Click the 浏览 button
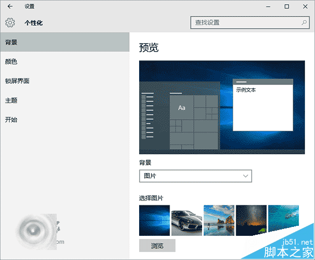Image resolution: width=315 pixels, height=260 pixels. click(x=157, y=245)
